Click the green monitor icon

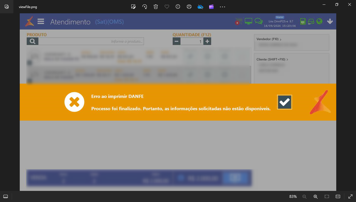tap(248, 21)
